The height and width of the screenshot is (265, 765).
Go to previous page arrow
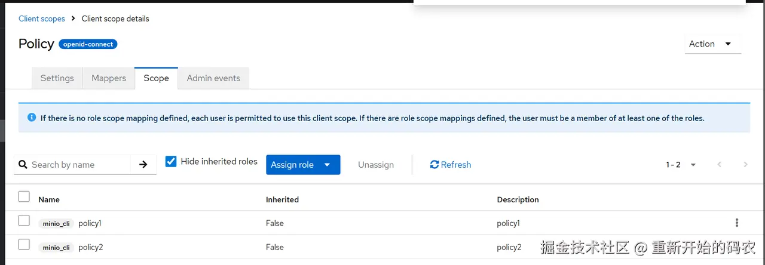click(720, 165)
